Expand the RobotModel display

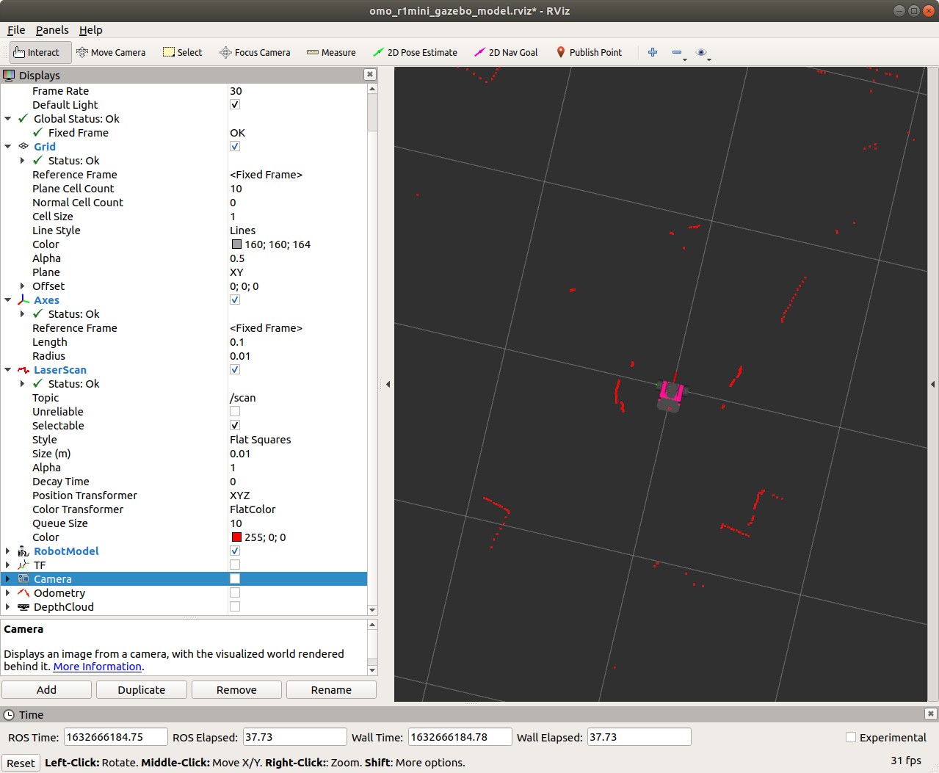[8, 551]
